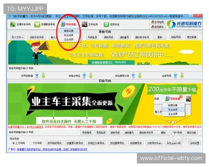Open the 空号检测 tool beside 号码采集
The width and height of the screenshot is (209, 167).
tap(90, 24)
